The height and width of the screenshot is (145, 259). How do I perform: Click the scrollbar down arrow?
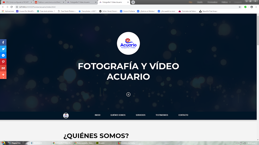click(x=258, y=140)
